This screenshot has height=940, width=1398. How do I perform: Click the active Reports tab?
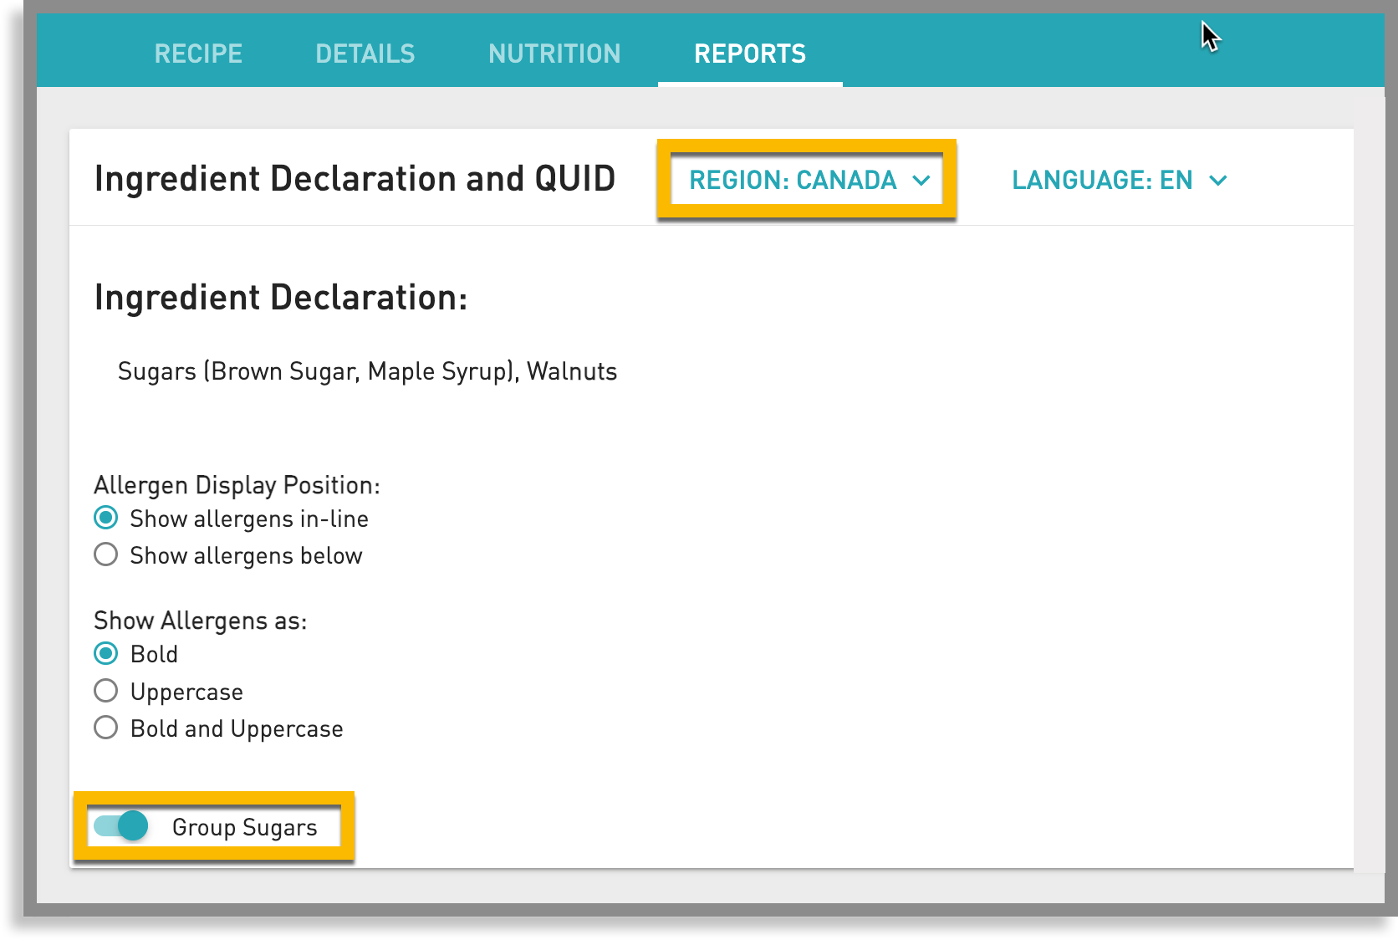[x=750, y=53]
